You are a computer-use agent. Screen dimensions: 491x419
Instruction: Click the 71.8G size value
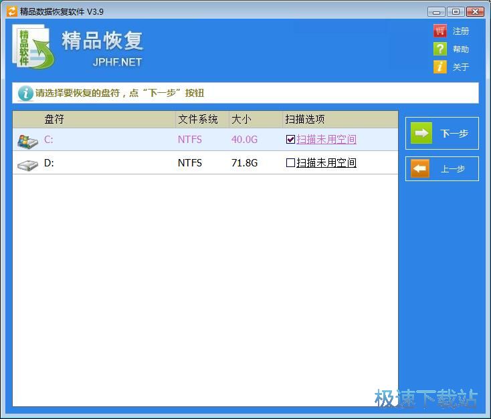coord(244,162)
